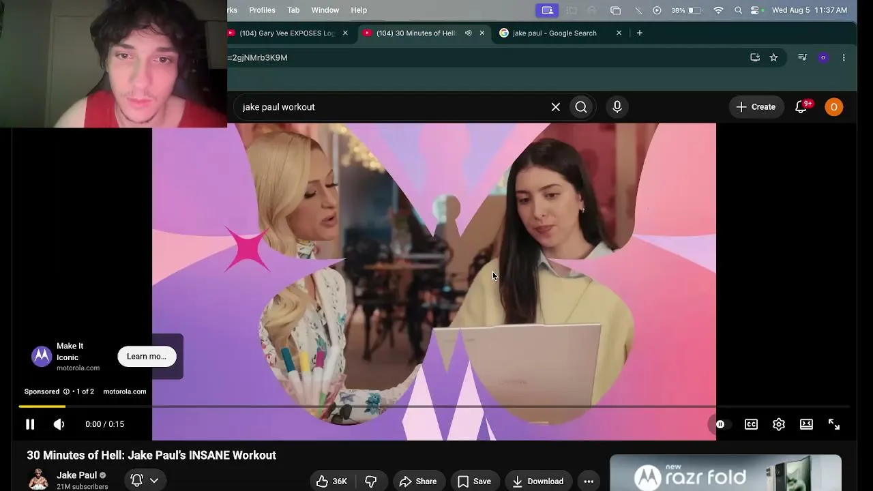
Task: Mute the player volume speaker icon
Action: [x=59, y=424]
